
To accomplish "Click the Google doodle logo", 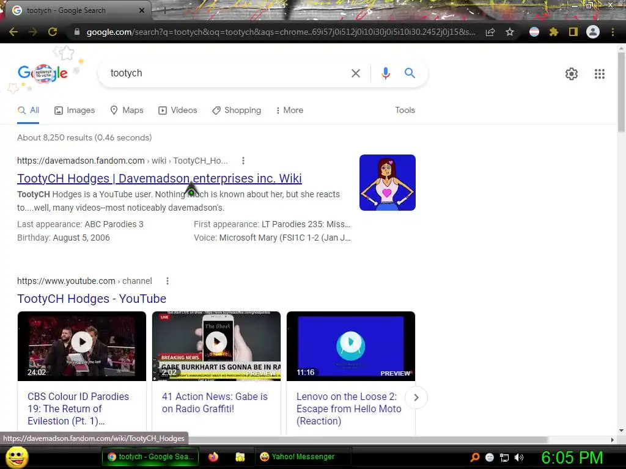I will pos(43,73).
